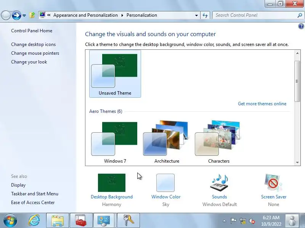This screenshot has width=305, height=228.
Task: Select the Windows 7 Aero theme
Action: coord(115,142)
